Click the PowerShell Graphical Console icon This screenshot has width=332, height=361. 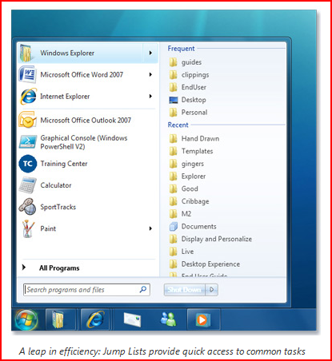coord(28,141)
